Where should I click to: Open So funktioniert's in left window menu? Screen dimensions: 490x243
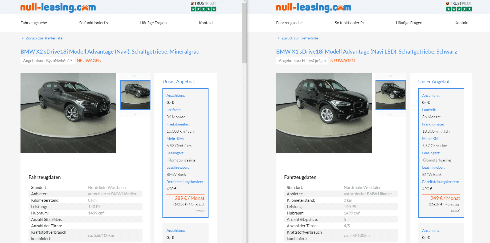click(x=93, y=23)
